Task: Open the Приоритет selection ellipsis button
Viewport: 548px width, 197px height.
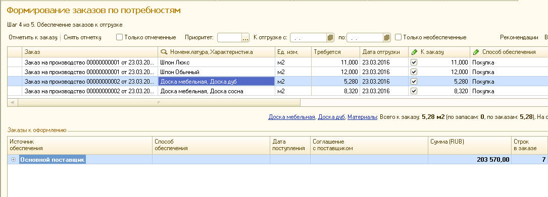Action: coord(245,38)
